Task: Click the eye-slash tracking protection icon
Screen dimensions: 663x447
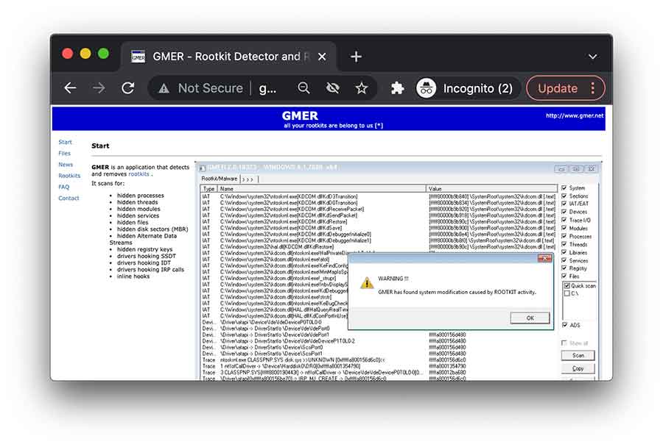Action: pyautogui.click(x=332, y=88)
